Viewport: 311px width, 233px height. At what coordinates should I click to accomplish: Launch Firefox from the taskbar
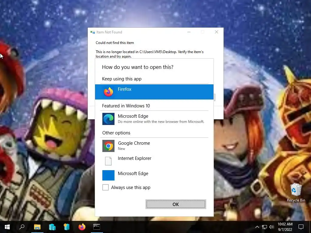82,227
